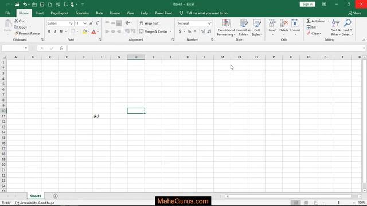Open Sort & Filter tool
This screenshot has height=206, width=367.
[336, 28]
